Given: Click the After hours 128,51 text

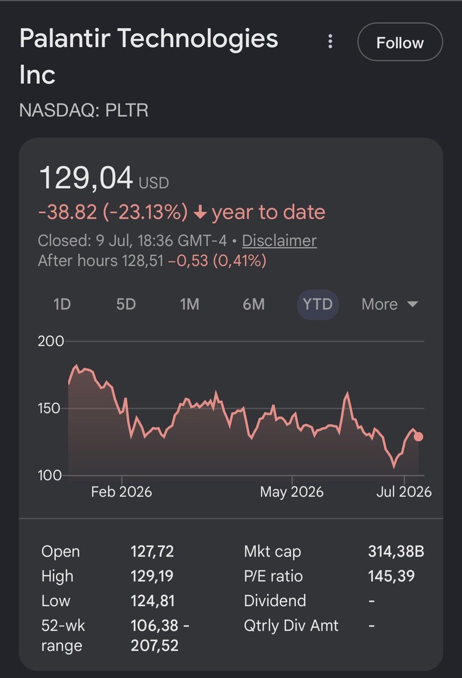Looking at the screenshot, I should click(102, 260).
